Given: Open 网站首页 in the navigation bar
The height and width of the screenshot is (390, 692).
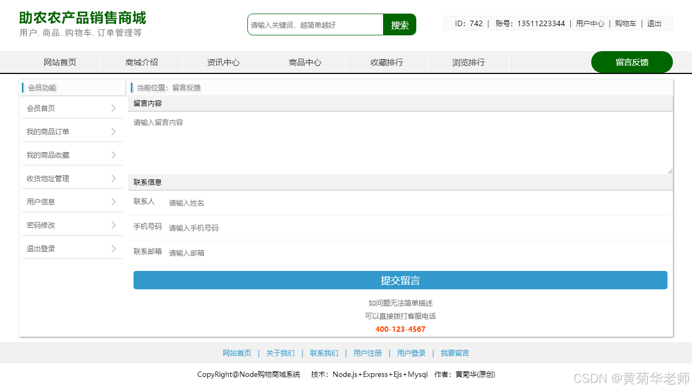Looking at the screenshot, I should [60, 63].
